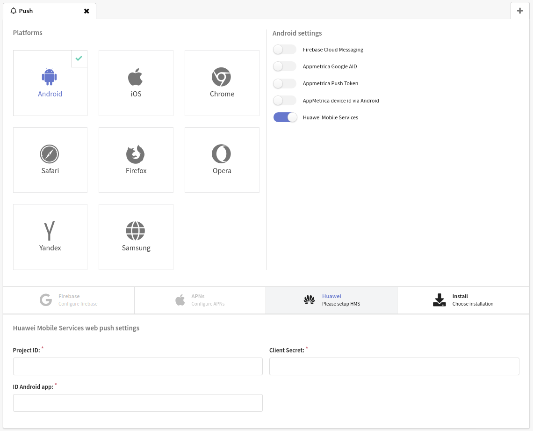Switch to APNs configuration step

tap(200, 300)
